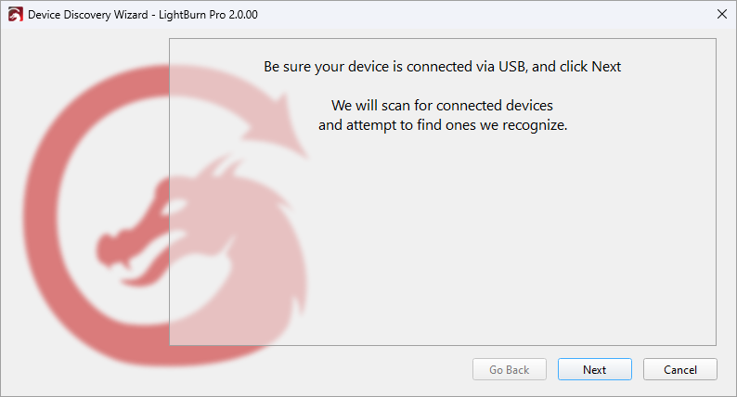Click the "Be sure your device is connected" text
This screenshot has width=737, height=397.
pos(371,67)
